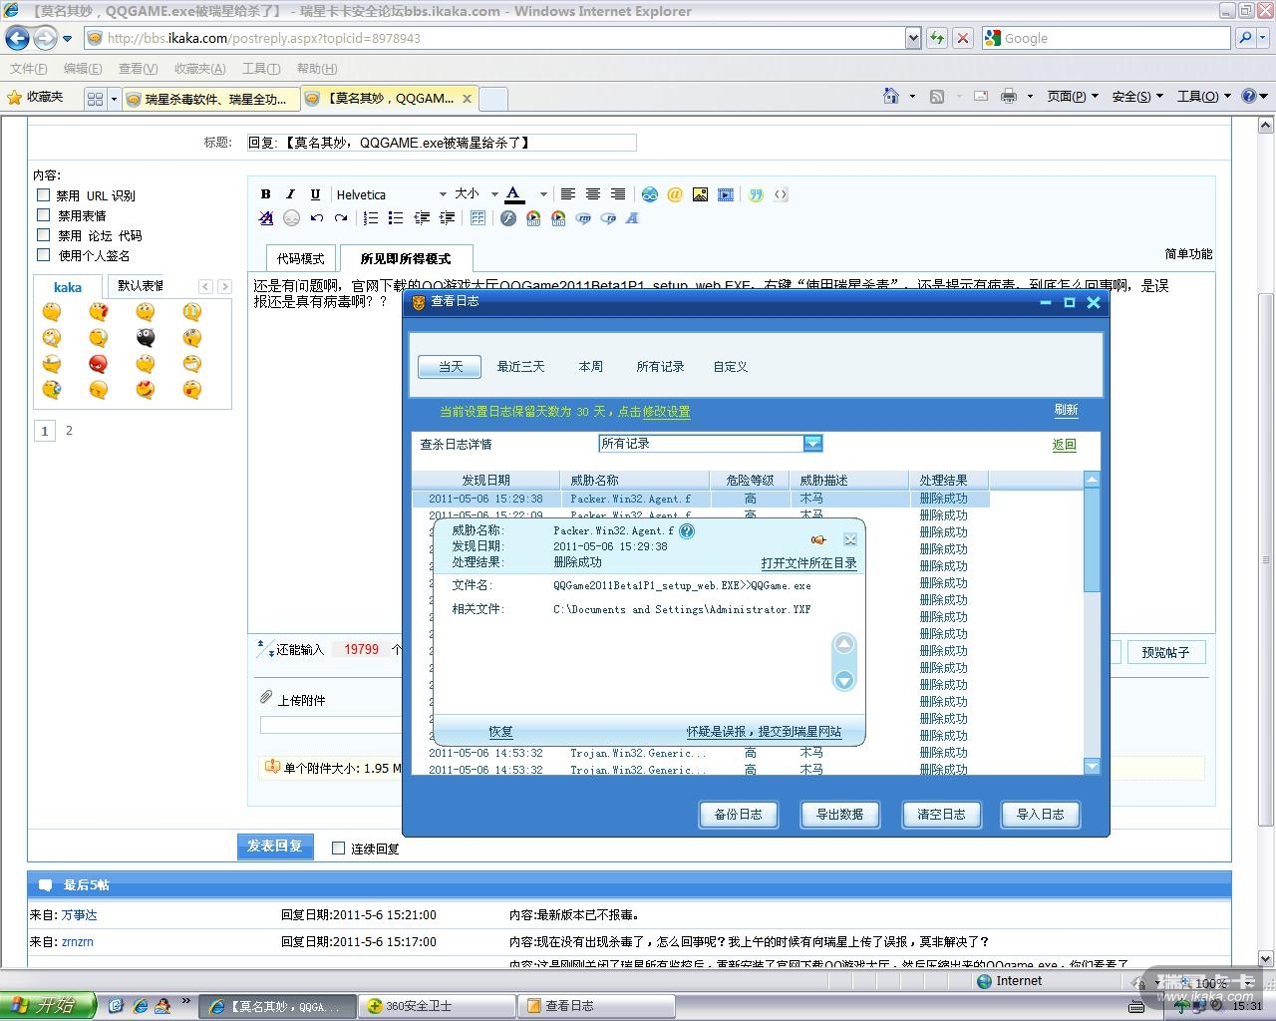Click the reply title input field

(x=441, y=143)
